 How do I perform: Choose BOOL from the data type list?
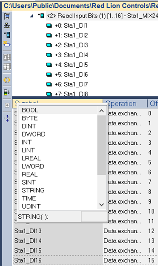(x=58, y=110)
